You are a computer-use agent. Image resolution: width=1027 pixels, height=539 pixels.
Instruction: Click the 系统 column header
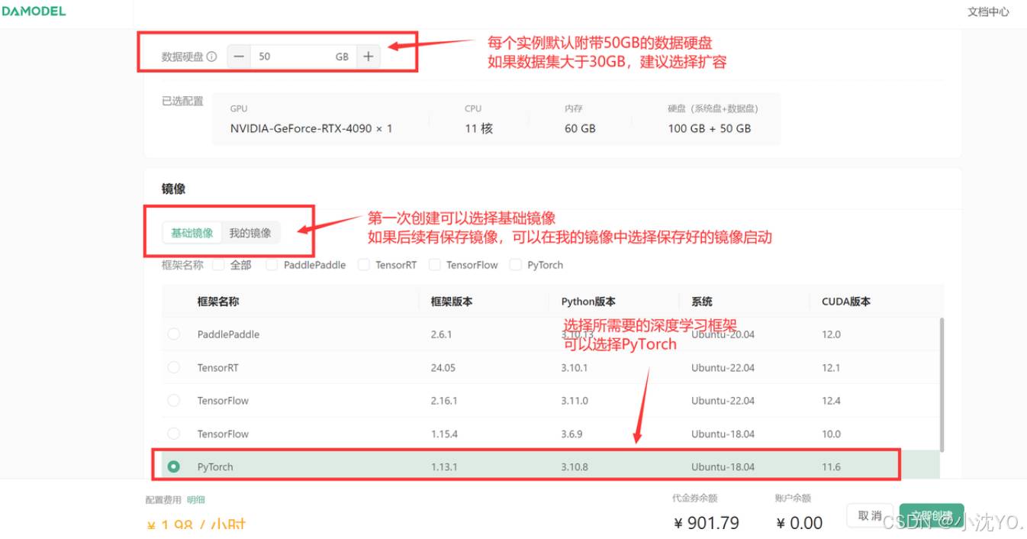[702, 302]
